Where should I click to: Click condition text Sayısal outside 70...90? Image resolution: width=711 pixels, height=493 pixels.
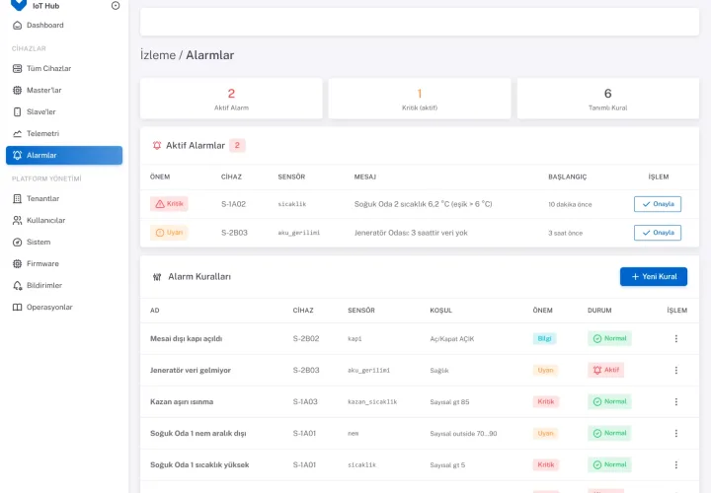(463, 434)
